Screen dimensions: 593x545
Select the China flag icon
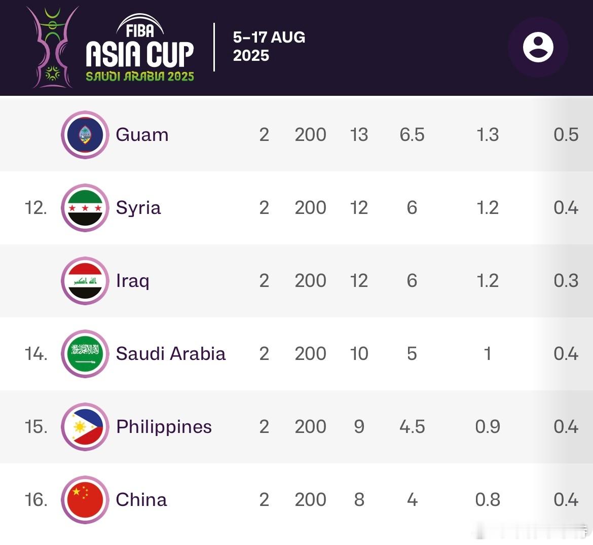pyautogui.click(x=85, y=499)
